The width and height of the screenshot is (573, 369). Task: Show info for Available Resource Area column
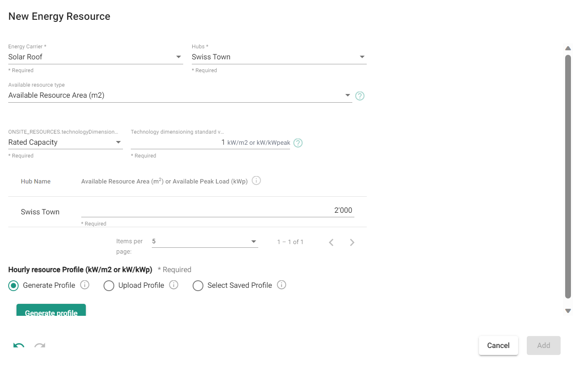click(256, 181)
